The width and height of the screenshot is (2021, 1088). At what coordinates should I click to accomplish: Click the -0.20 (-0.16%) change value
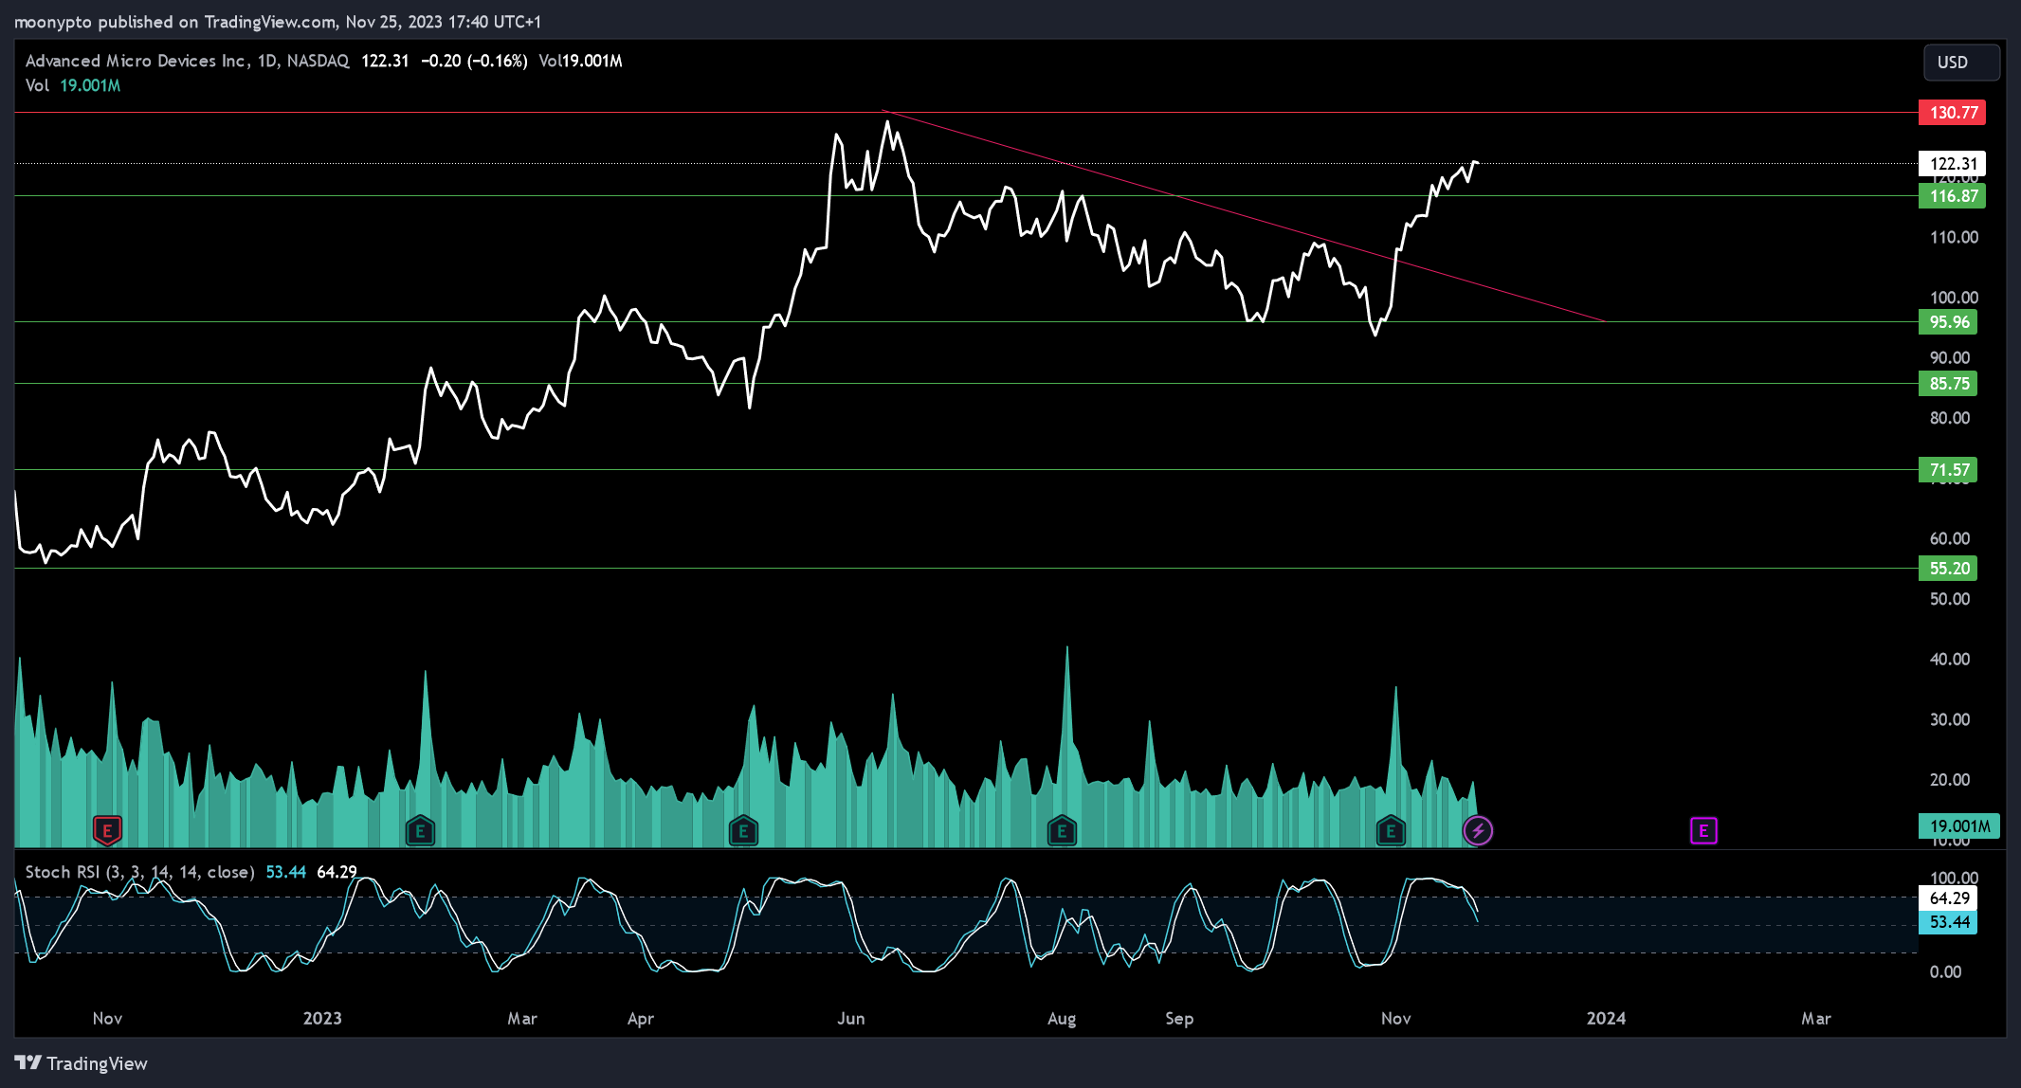(474, 61)
